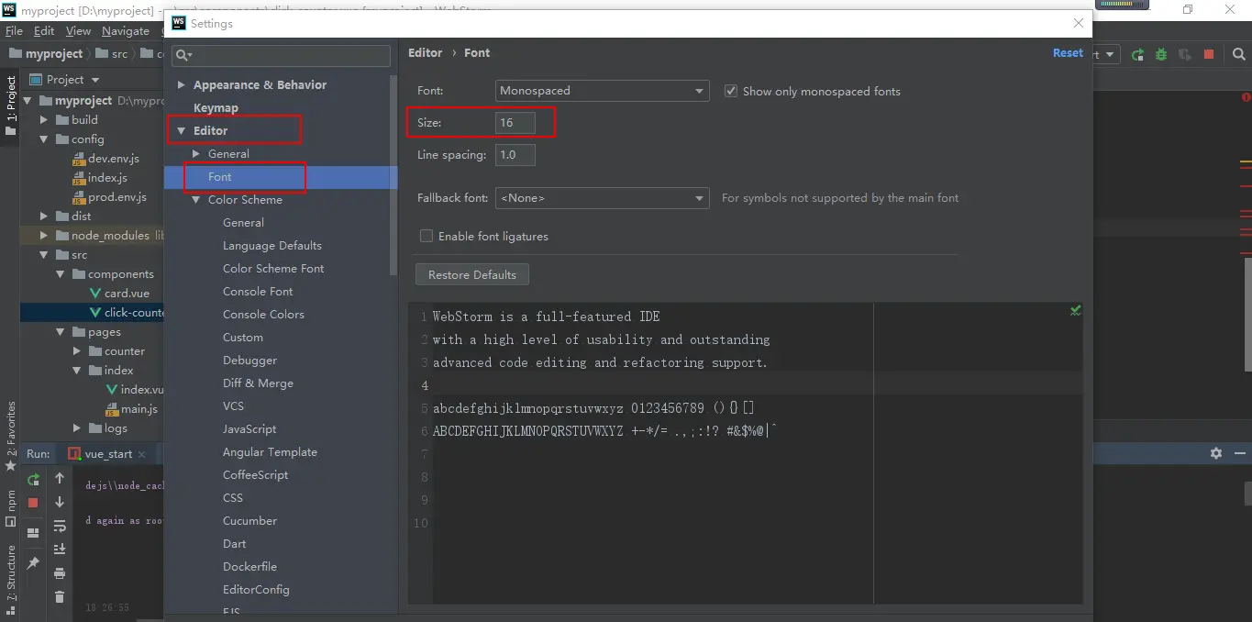The height and width of the screenshot is (622, 1252).
Task: Select Dockerfile in settings tree
Action: pos(249,566)
